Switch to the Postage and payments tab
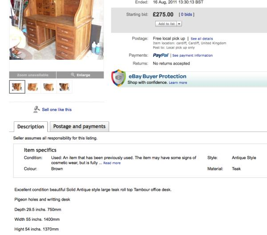This screenshot has height=235, width=267. pos(79,127)
